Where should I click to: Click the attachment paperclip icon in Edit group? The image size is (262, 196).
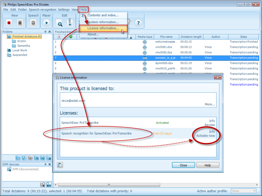coord(70,23)
